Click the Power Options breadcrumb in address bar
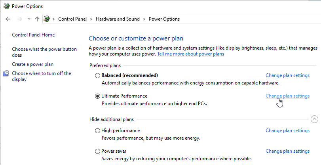 [164, 19]
